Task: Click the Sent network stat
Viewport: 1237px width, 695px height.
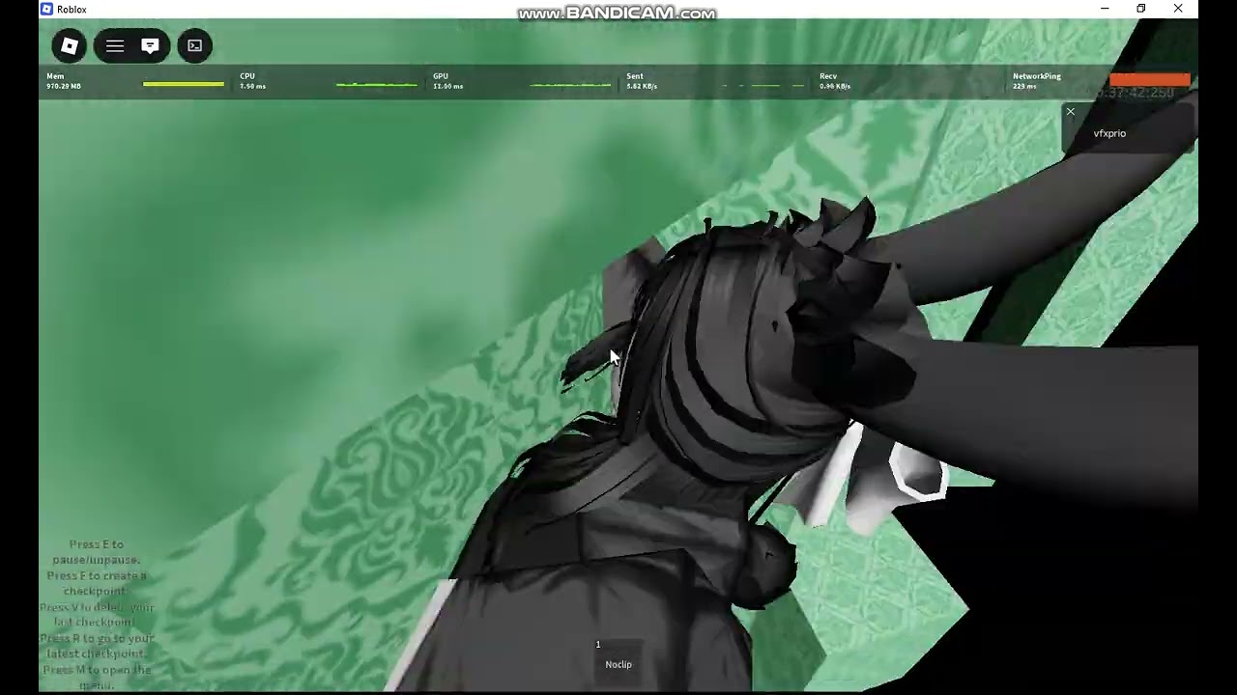Action: tap(715, 81)
